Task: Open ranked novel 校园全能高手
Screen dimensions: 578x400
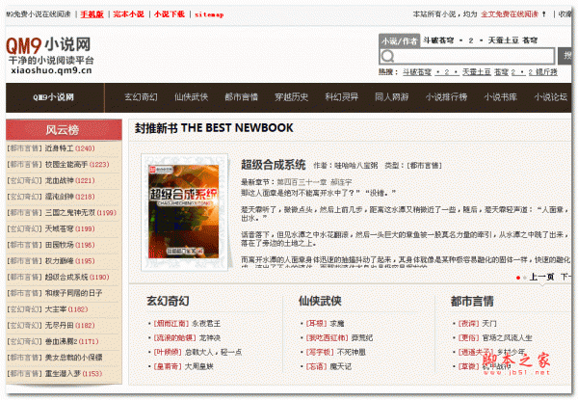Action: (66, 165)
